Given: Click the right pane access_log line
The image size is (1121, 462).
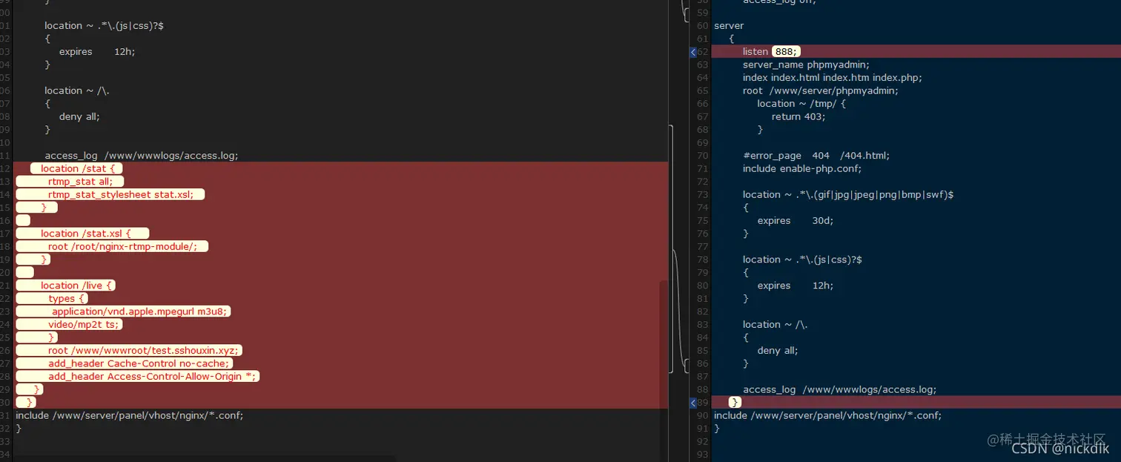Looking at the screenshot, I should tap(839, 389).
